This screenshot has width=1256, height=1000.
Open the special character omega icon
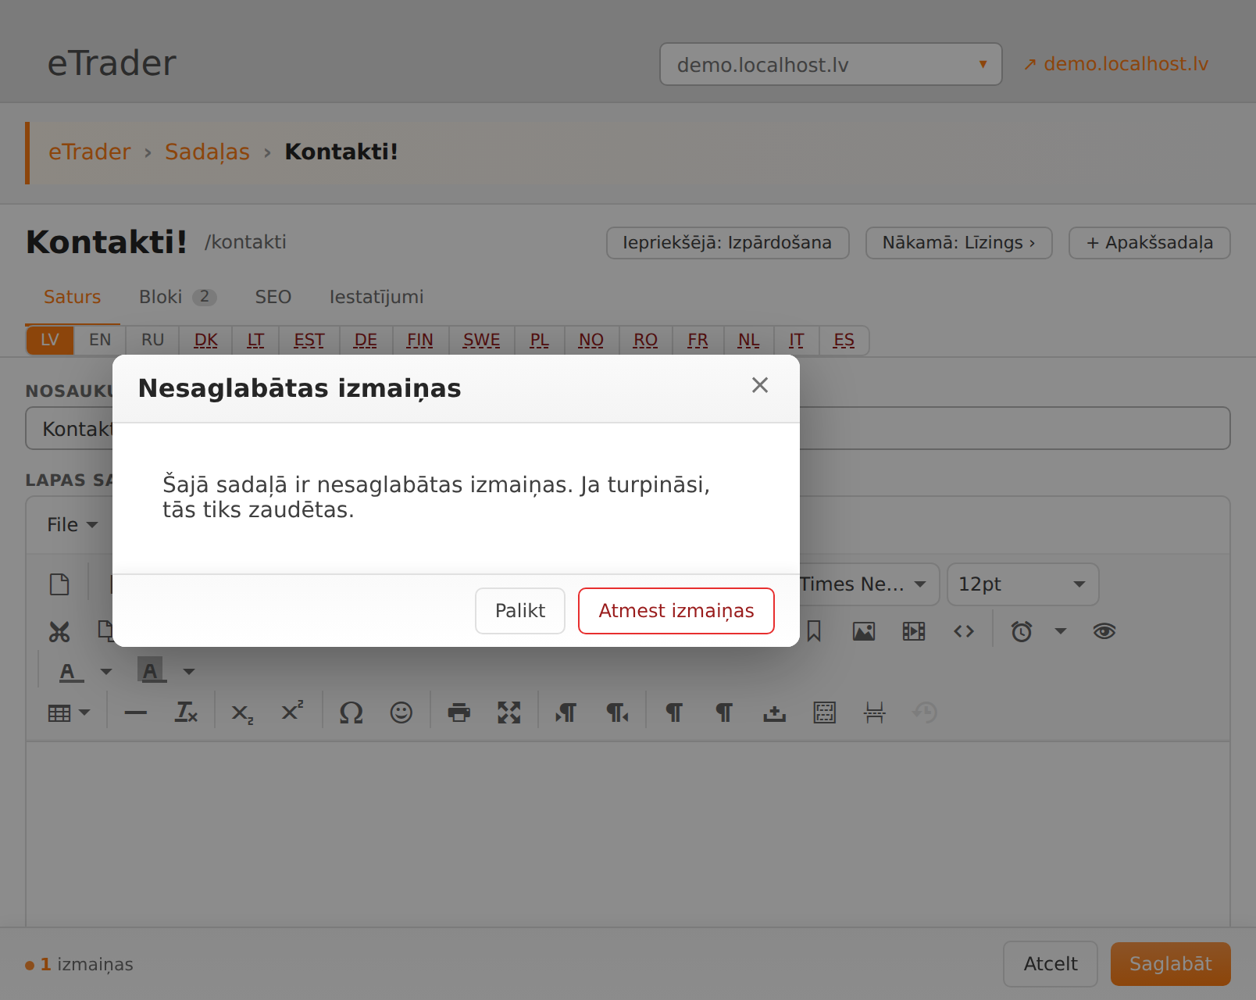pyautogui.click(x=351, y=712)
